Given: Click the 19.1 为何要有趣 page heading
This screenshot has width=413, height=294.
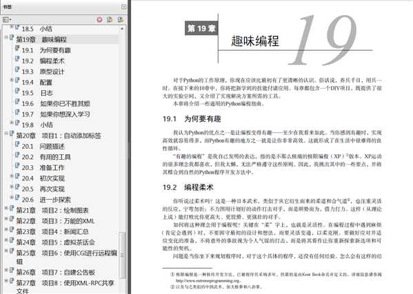Looking at the screenshot, I should point(192,119).
